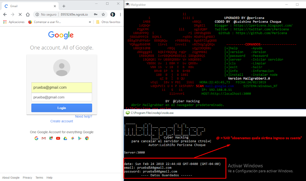Click Server:3000 line in node console

click(134, 153)
